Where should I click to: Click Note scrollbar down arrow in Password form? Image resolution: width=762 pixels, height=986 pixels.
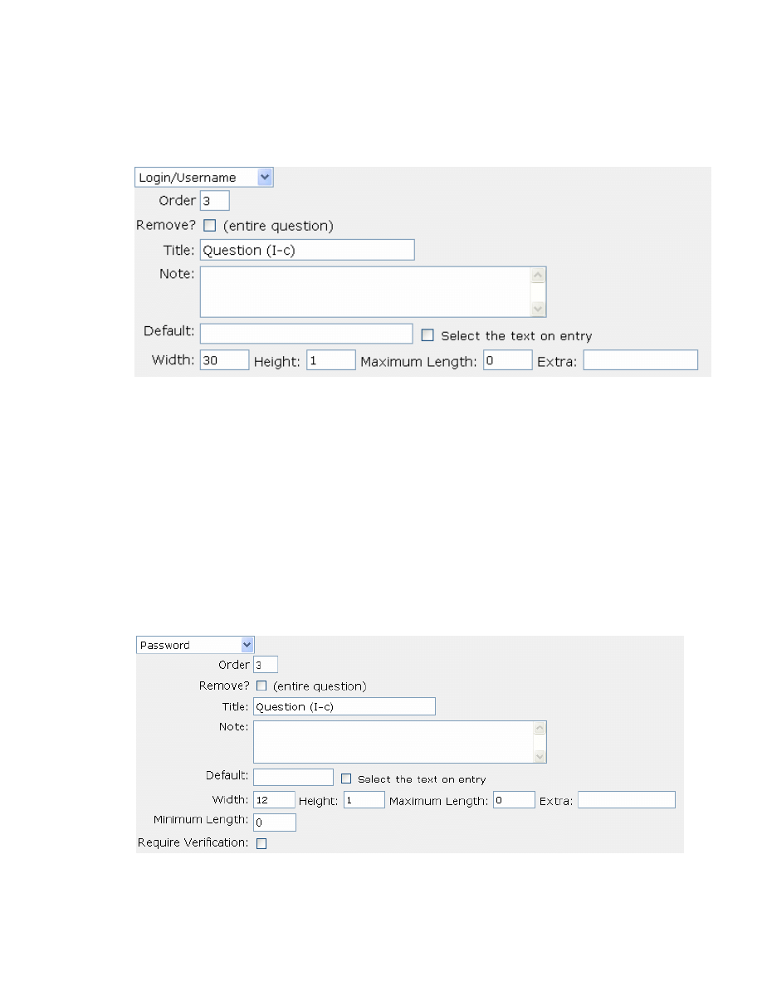point(540,755)
